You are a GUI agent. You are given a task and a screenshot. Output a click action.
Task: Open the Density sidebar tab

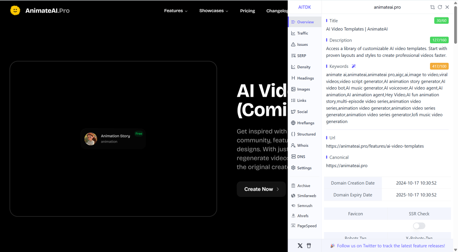[x=304, y=67]
